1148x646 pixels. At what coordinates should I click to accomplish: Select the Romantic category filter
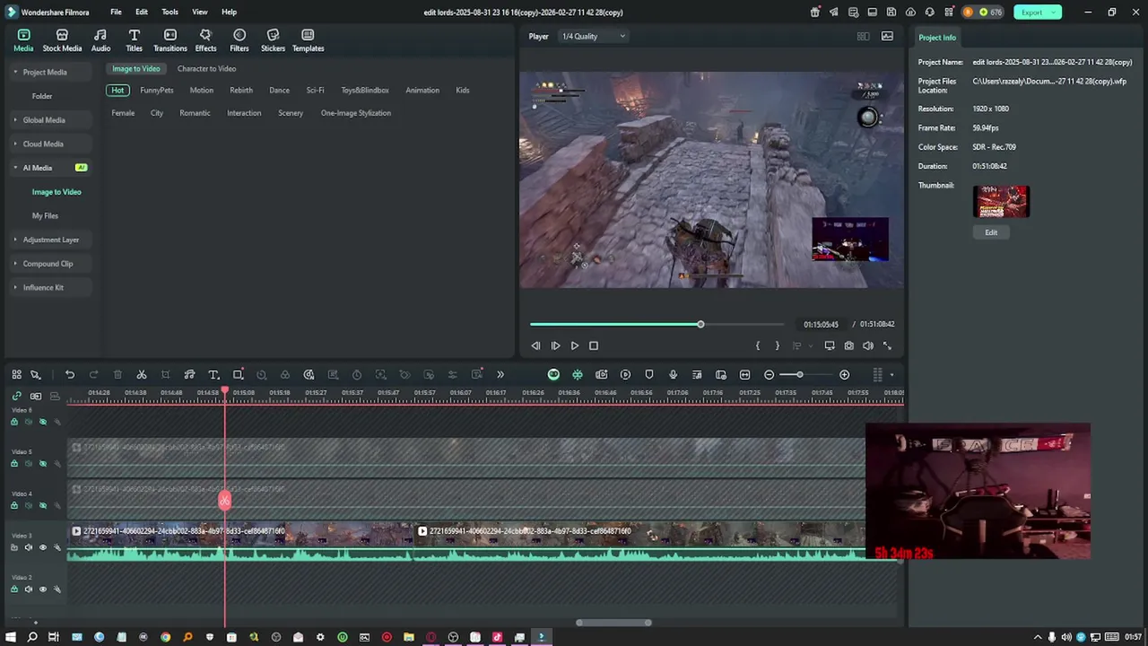[x=195, y=113]
